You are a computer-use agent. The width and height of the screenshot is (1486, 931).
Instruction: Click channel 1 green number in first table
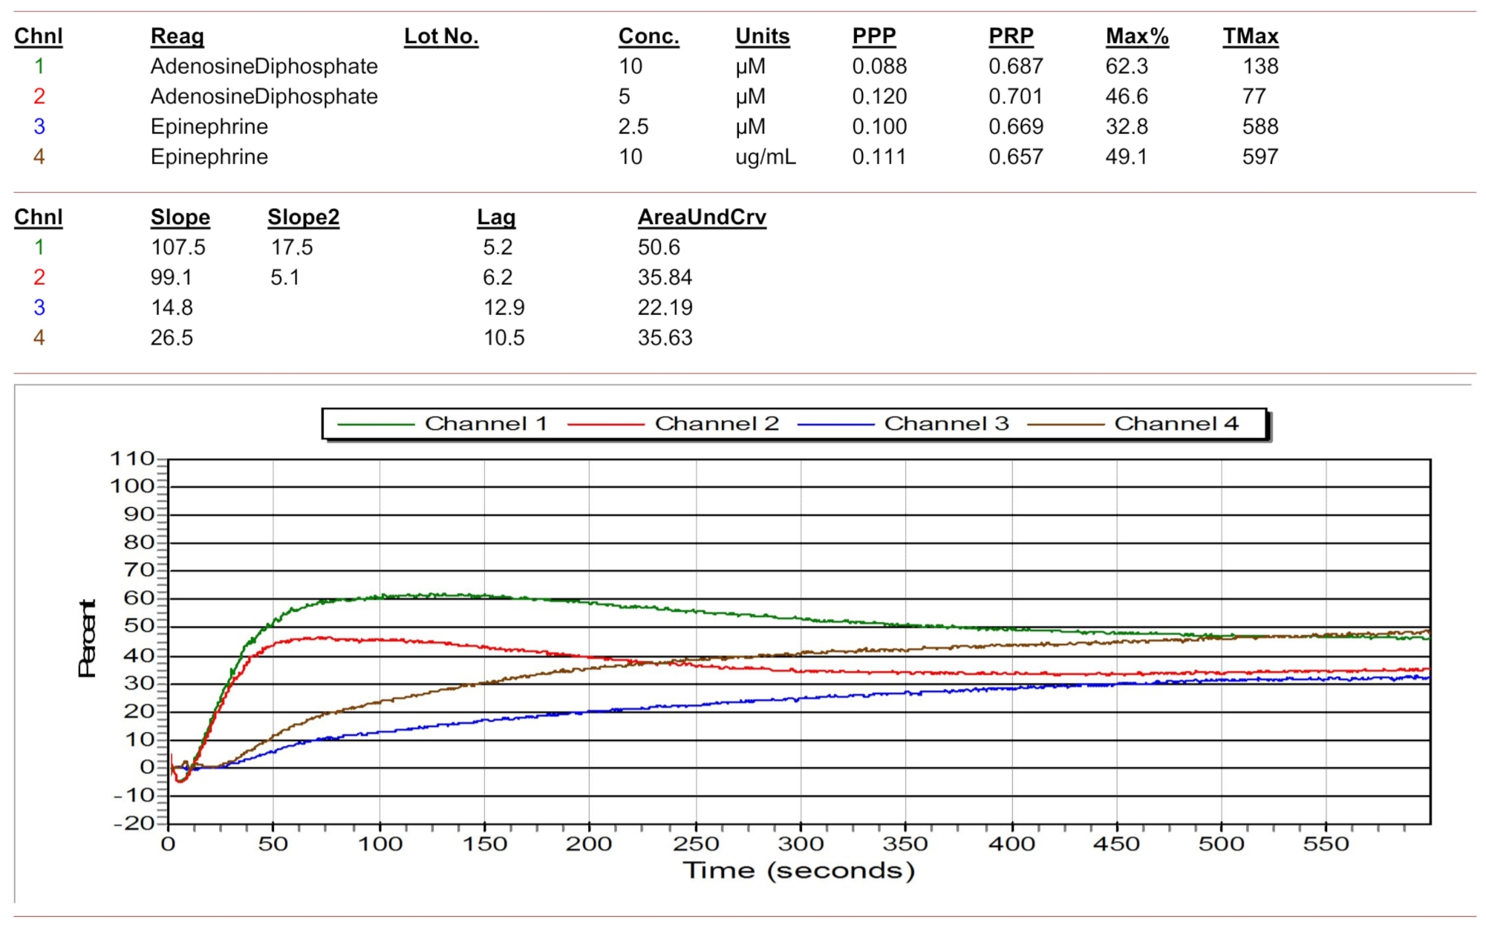tap(39, 67)
